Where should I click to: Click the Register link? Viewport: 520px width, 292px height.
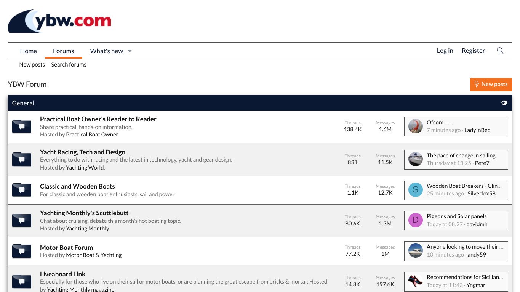click(473, 51)
